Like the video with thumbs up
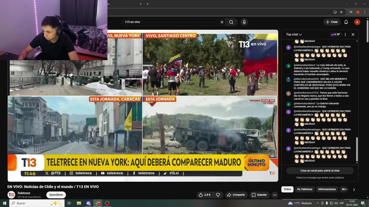This screenshot has height=207, width=369. coord(204,195)
